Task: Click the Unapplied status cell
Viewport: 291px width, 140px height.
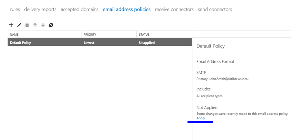Action: point(147,42)
